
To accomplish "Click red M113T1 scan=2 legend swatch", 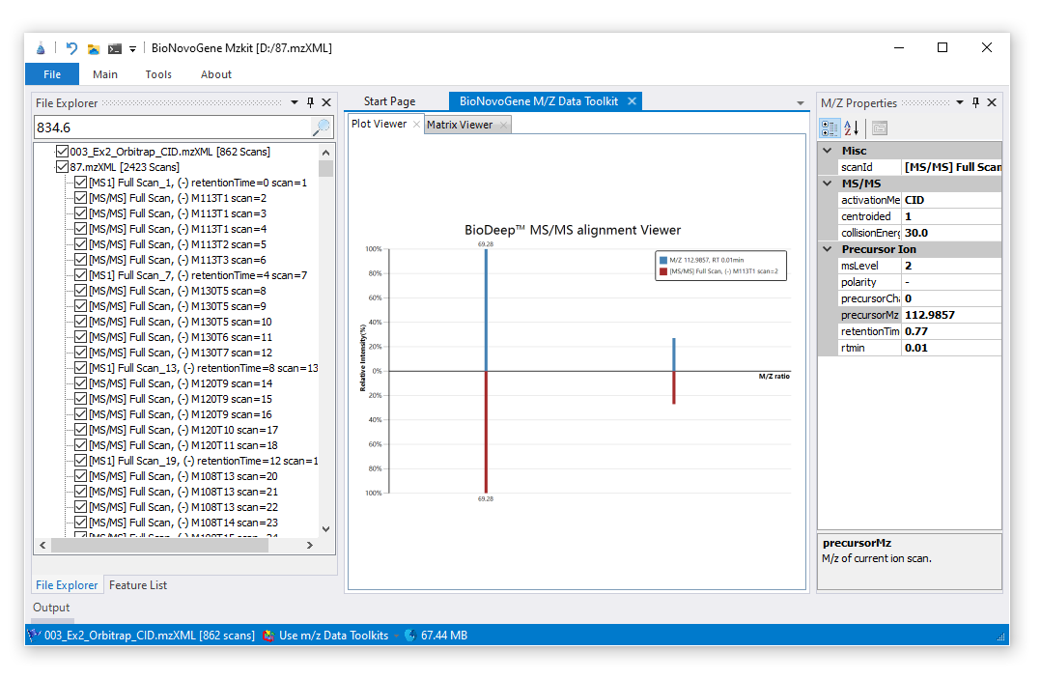I will pyautogui.click(x=662, y=271).
